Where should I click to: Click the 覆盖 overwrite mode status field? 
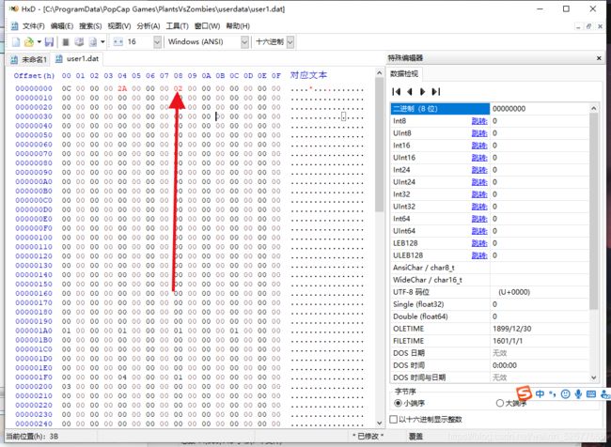tap(415, 437)
